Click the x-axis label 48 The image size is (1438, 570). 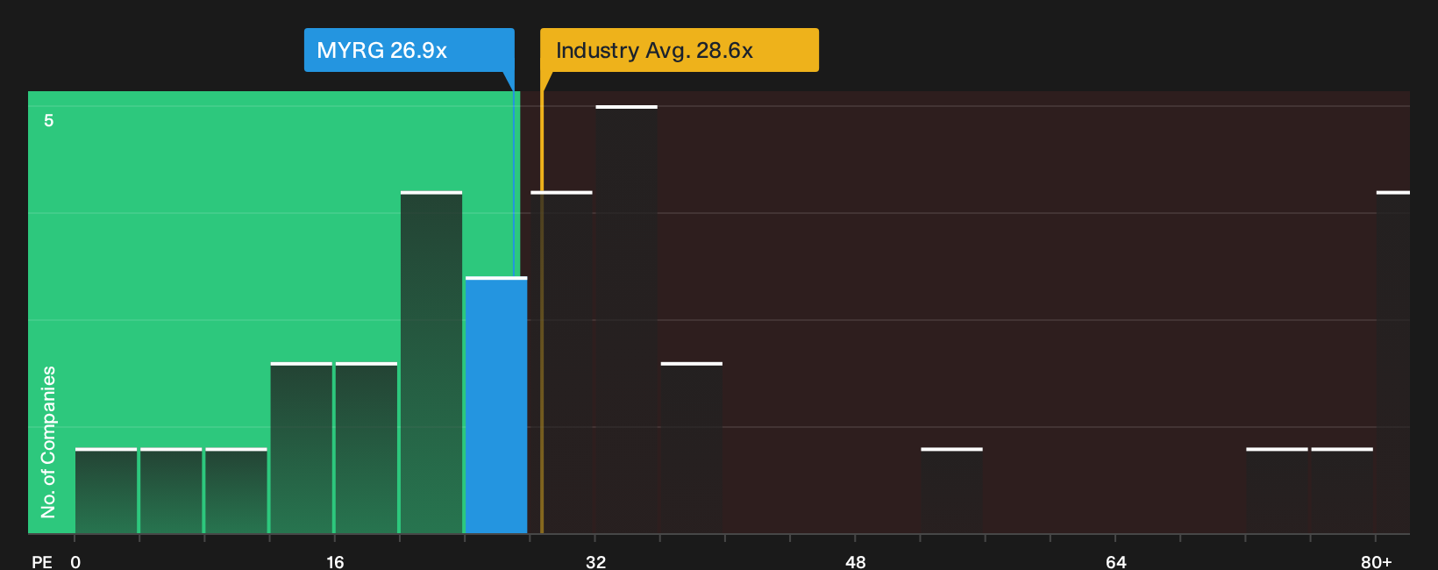[x=856, y=561]
